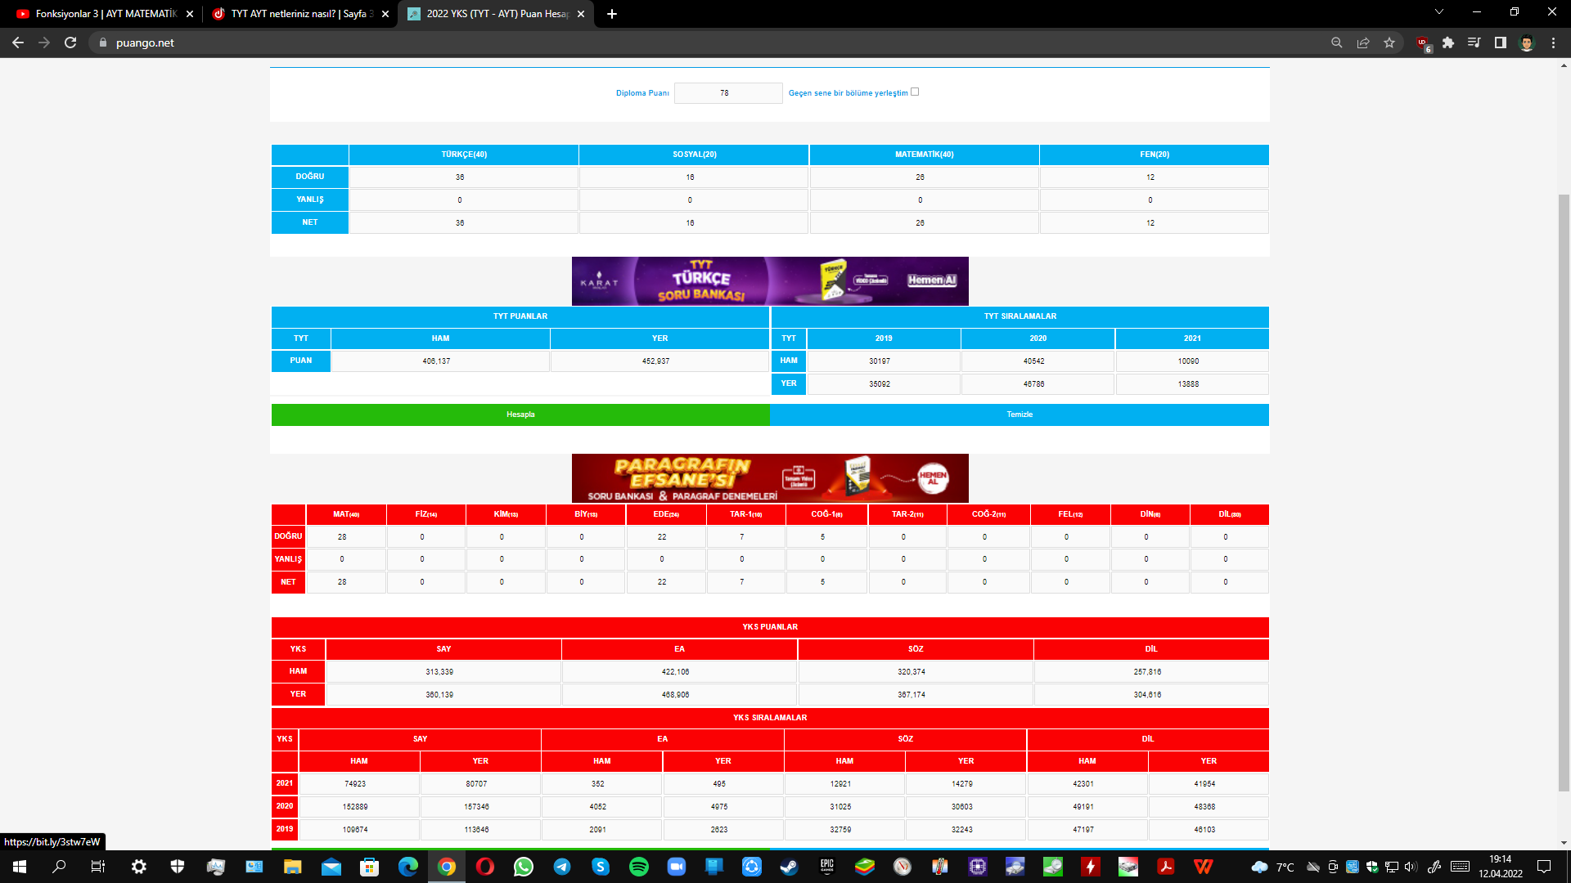Click the page vertical scrollbar
The width and height of the screenshot is (1571, 883).
tap(1564, 491)
